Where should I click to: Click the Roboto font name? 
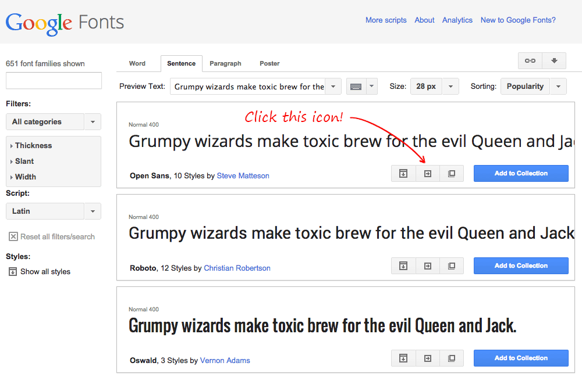[x=143, y=268]
